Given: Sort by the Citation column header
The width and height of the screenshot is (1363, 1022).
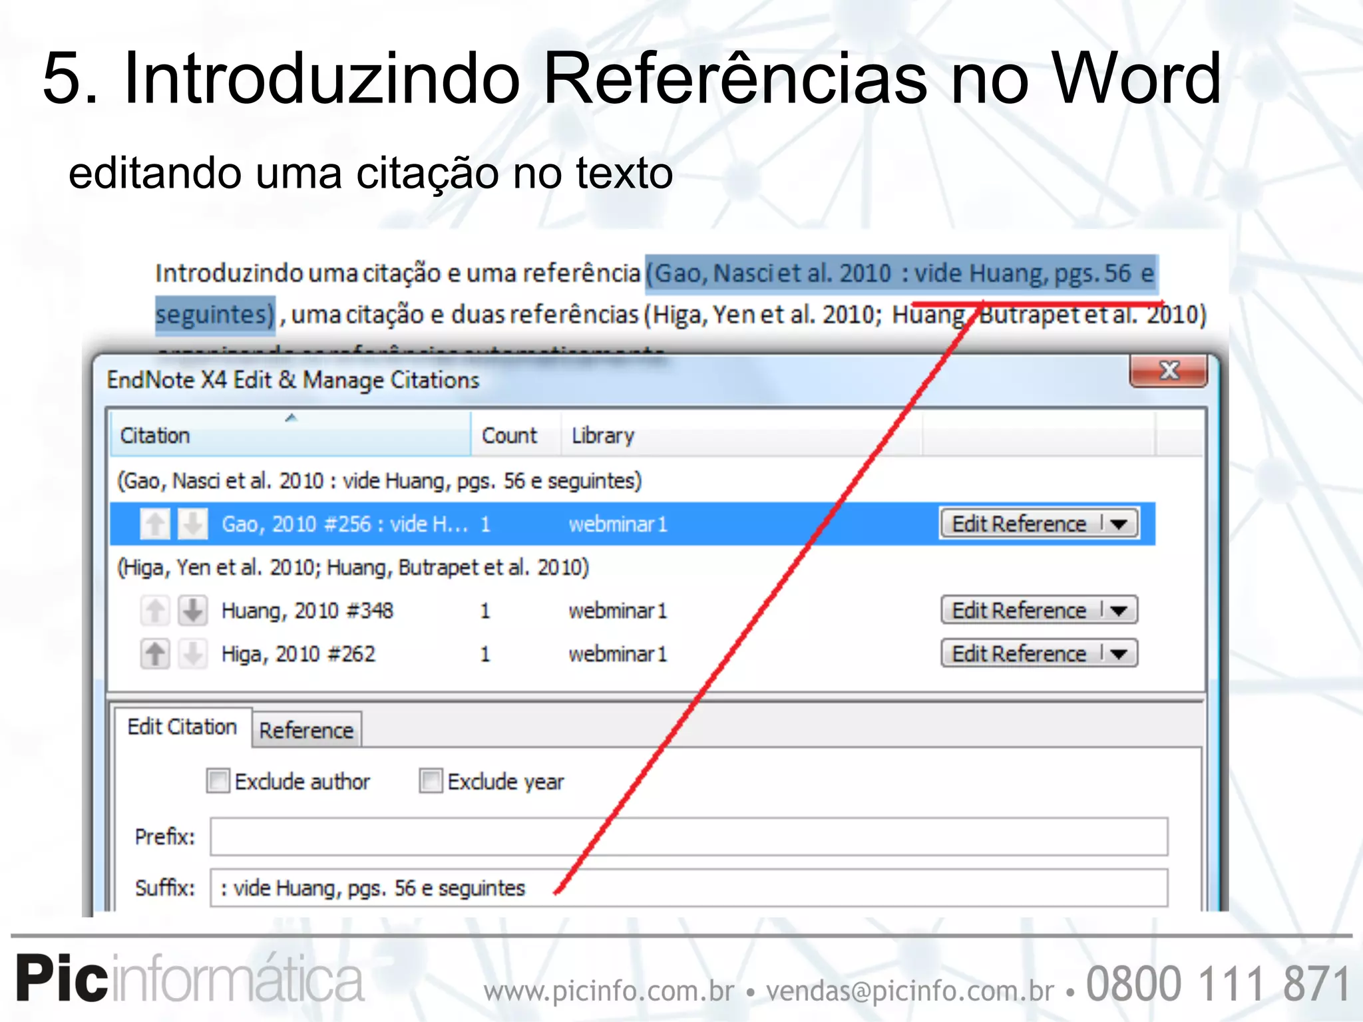Looking at the screenshot, I should [290, 434].
